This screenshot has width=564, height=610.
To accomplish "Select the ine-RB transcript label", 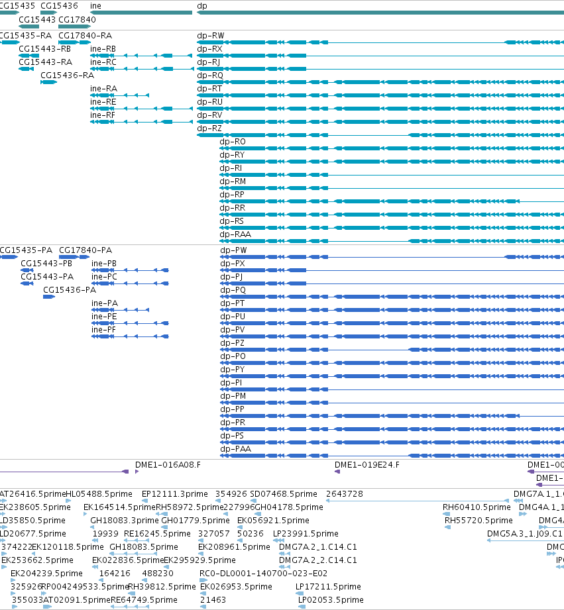I will click(x=103, y=48).
